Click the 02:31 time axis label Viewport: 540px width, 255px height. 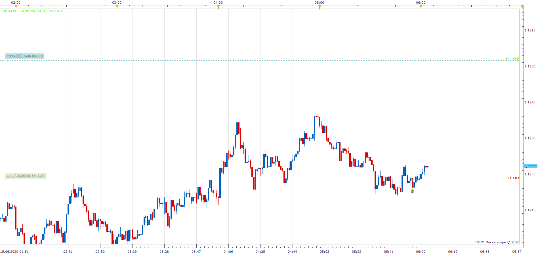[68, 252]
